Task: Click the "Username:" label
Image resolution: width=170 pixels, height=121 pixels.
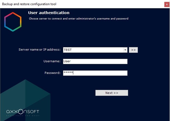Action: tap(52, 61)
